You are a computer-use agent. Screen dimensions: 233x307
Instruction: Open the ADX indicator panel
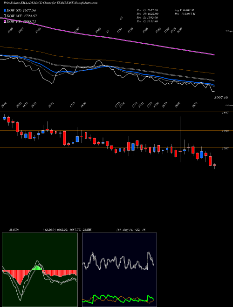coord(119,270)
